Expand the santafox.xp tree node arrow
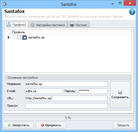Image resolution: width=138 pixels, height=132 pixels. (8, 37)
